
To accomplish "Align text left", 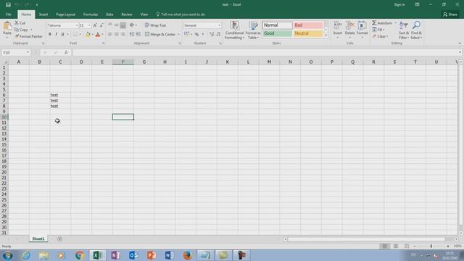I will tap(110, 34).
